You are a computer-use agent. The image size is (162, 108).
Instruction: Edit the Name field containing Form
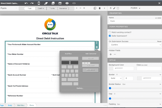[135, 21]
